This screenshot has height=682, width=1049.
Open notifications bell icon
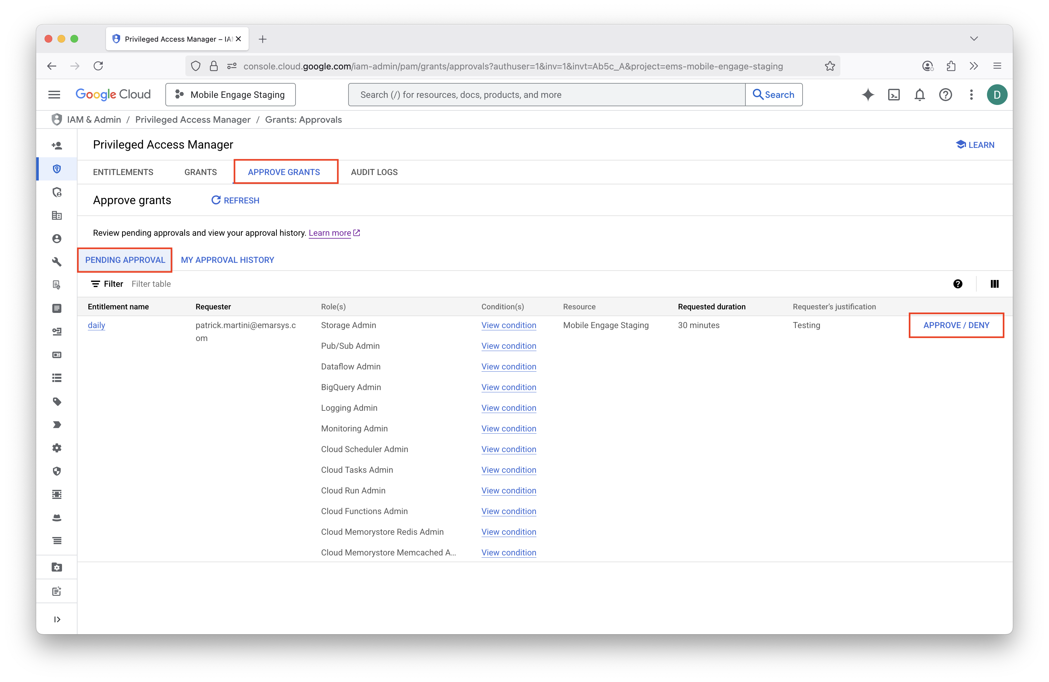pos(919,95)
